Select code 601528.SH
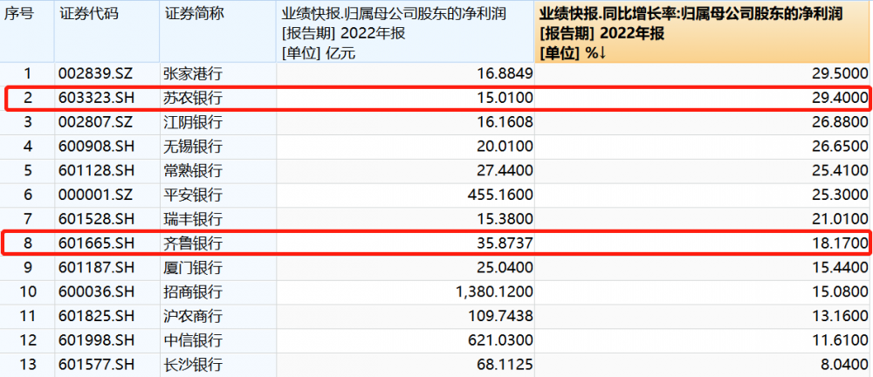 [94, 219]
